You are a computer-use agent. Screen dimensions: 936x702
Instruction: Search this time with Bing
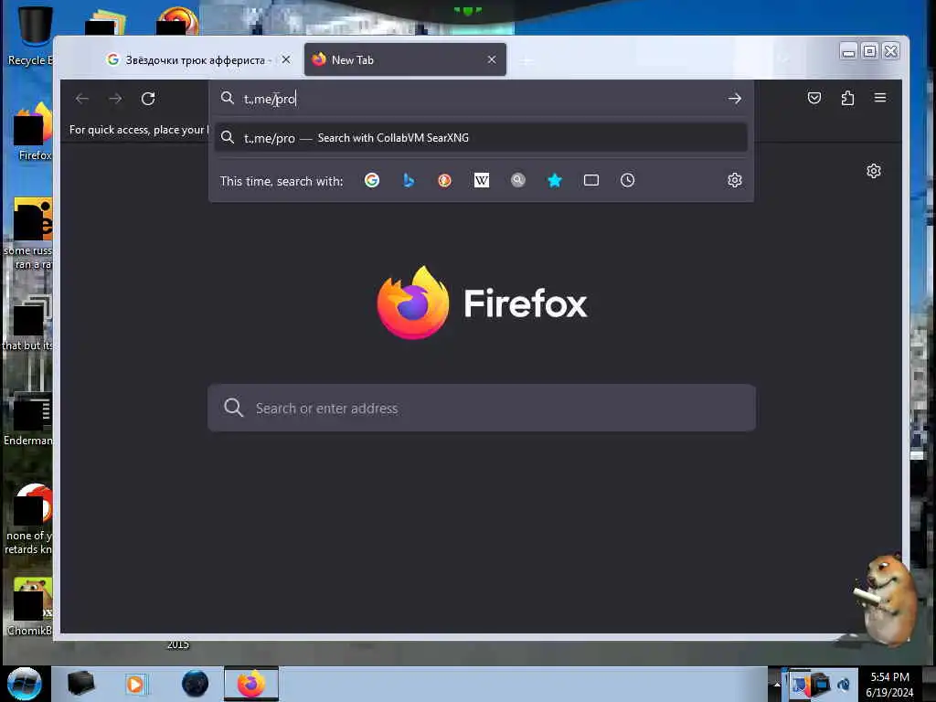pos(409,180)
